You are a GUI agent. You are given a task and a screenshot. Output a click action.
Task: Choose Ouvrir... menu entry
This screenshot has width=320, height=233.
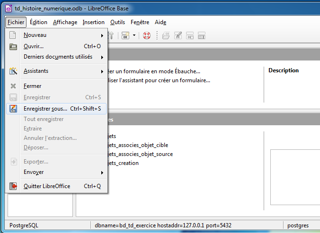(x=56, y=46)
